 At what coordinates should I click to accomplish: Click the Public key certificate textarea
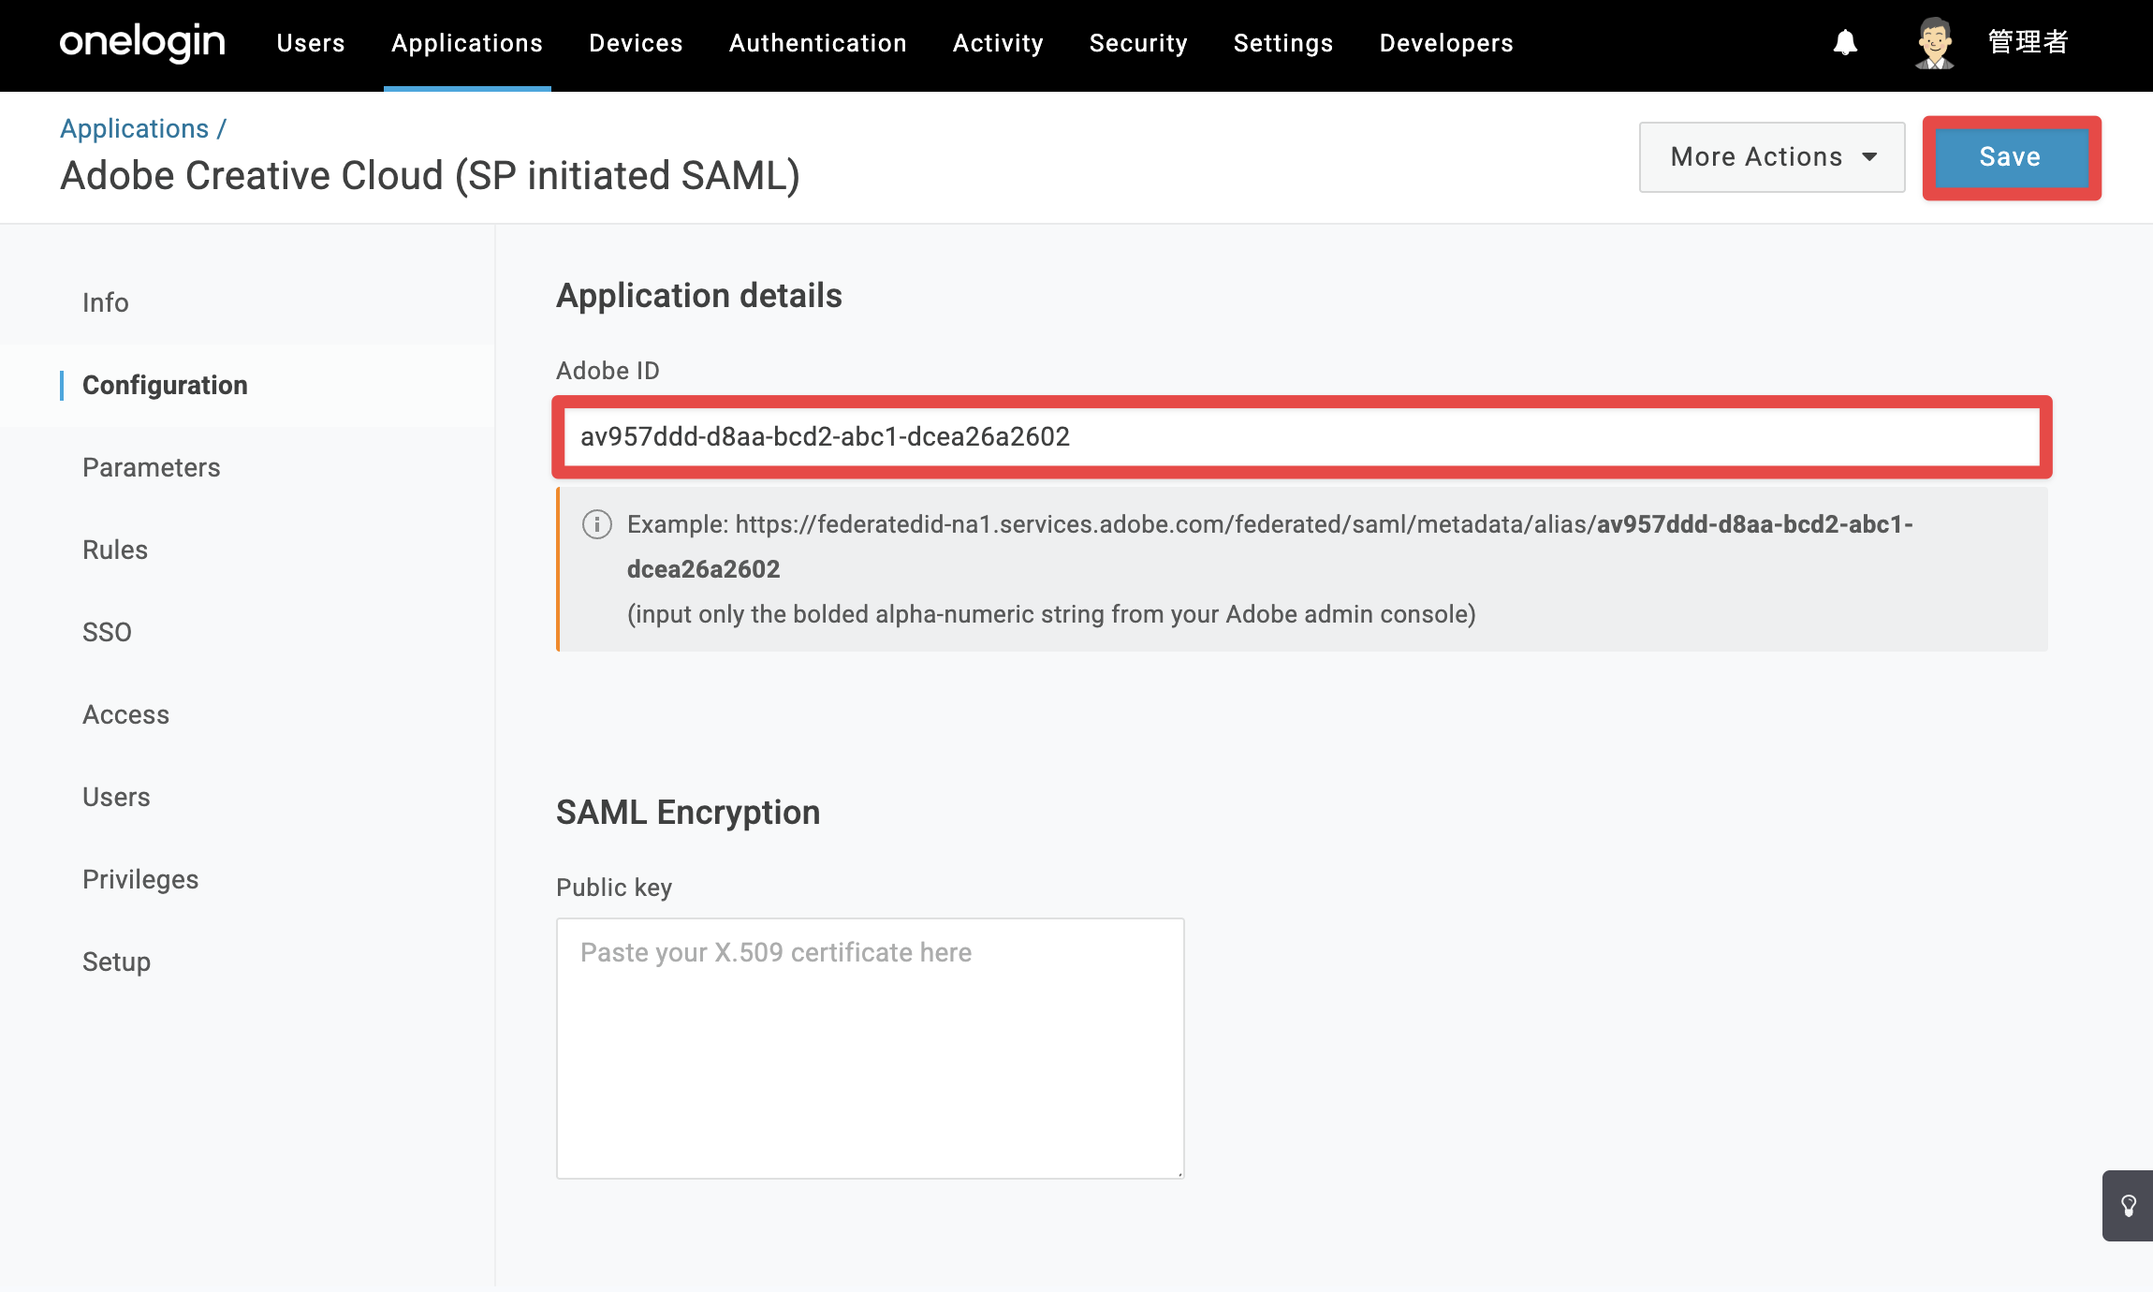(x=871, y=1048)
